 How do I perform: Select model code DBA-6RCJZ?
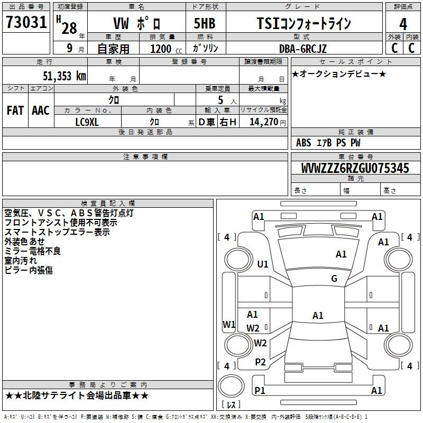[x=303, y=49]
